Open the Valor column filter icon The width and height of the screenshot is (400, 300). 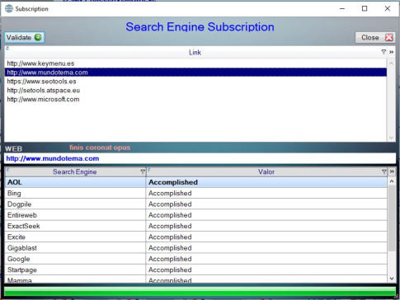(x=384, y=171)
